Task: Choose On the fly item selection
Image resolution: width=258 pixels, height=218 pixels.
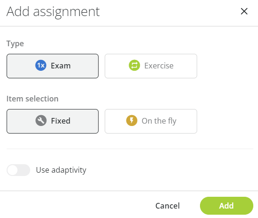Action: (151, 121)
